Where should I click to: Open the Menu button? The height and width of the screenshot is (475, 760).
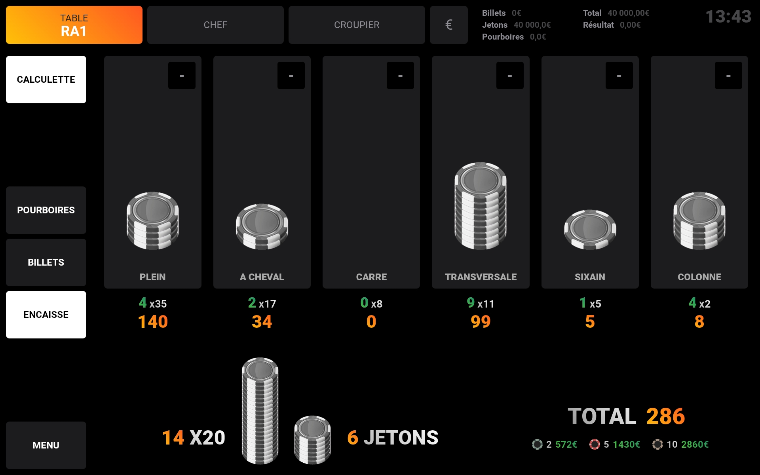(x=46, y=445)
